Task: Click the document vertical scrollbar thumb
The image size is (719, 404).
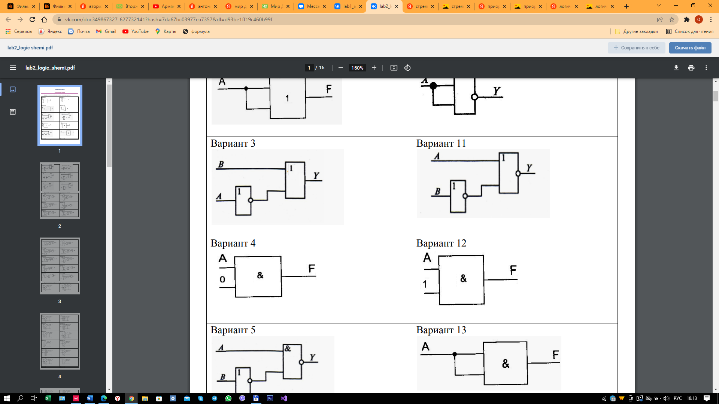Action: click(x=716, y=97)
